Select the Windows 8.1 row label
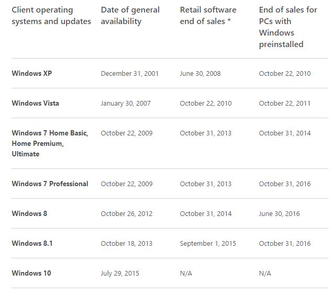Screen dimensions: 332x296 [32, 243]
